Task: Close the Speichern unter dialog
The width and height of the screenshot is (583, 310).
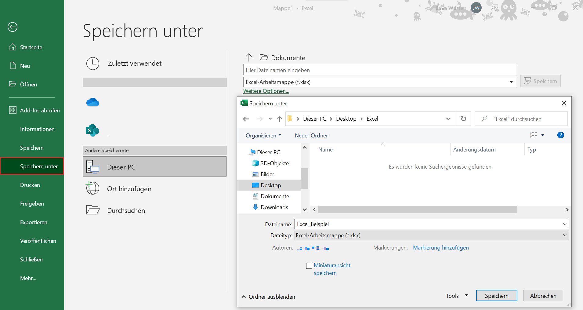Action: [x=564, y=103]
